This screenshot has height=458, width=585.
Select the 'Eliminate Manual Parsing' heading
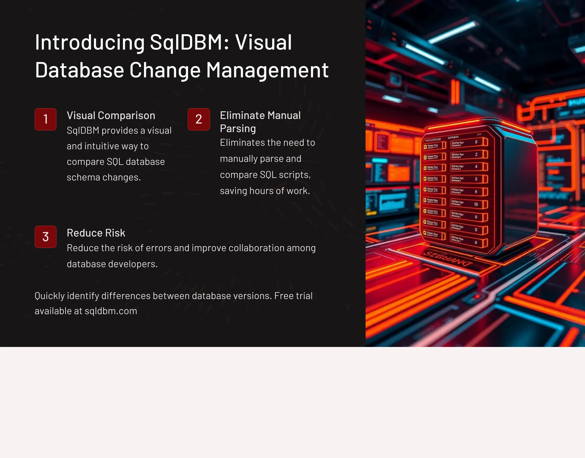coord(260,122)
